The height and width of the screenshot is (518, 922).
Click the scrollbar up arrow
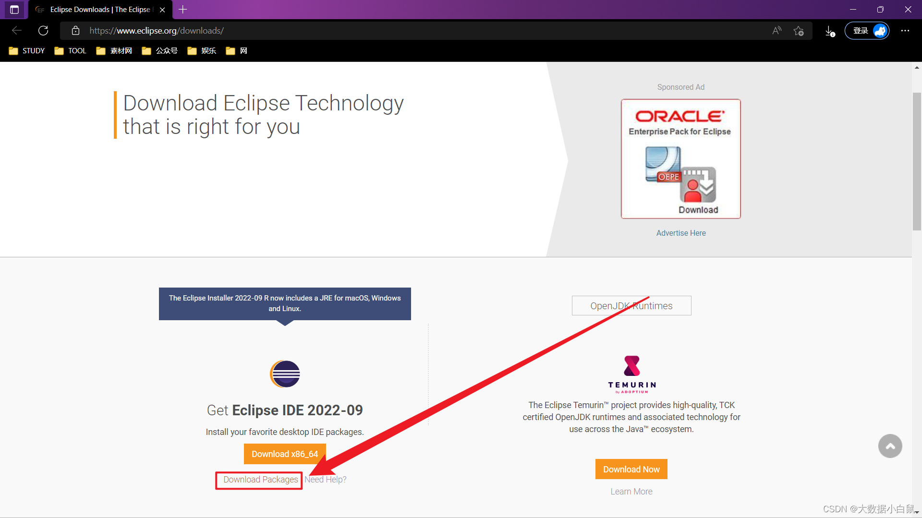[917, 68]
